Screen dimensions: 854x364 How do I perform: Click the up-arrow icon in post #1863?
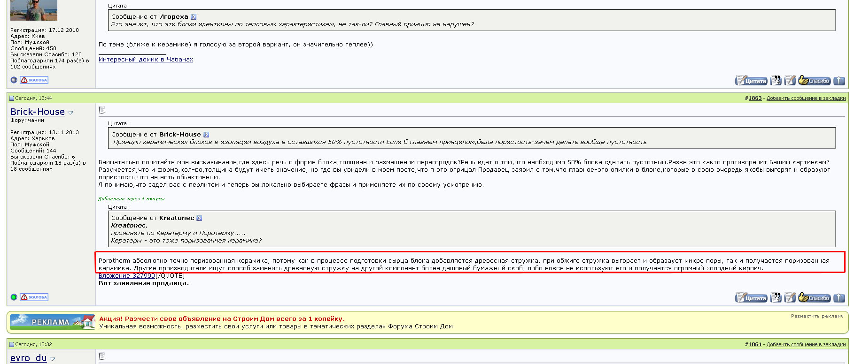[839, 298]
